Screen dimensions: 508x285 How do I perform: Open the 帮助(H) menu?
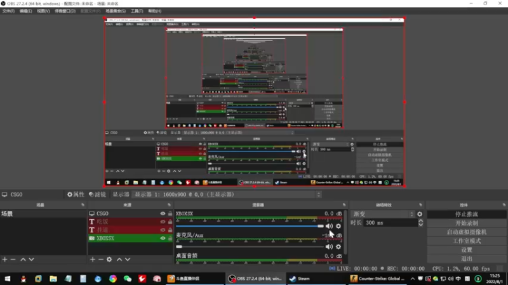point(154,11)
